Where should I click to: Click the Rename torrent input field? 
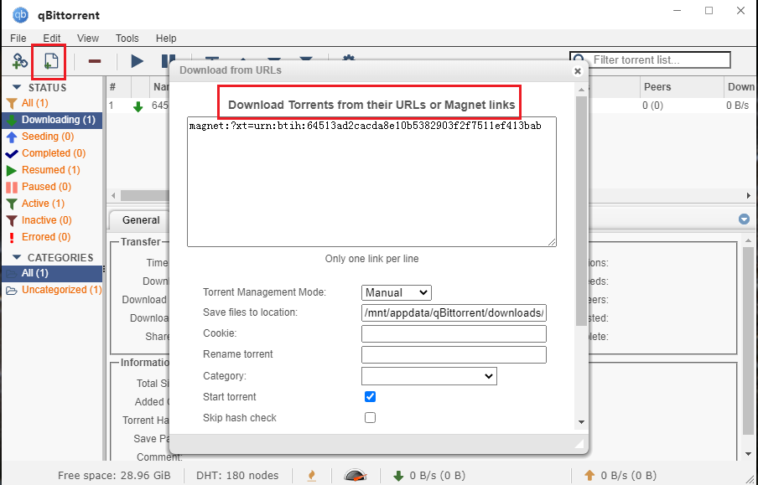tap(454, 354)
